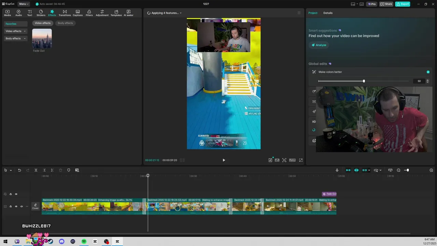This screenshot has width=437, height=246.
Task: Delete right of playhead tool
Action: [52, 170]
